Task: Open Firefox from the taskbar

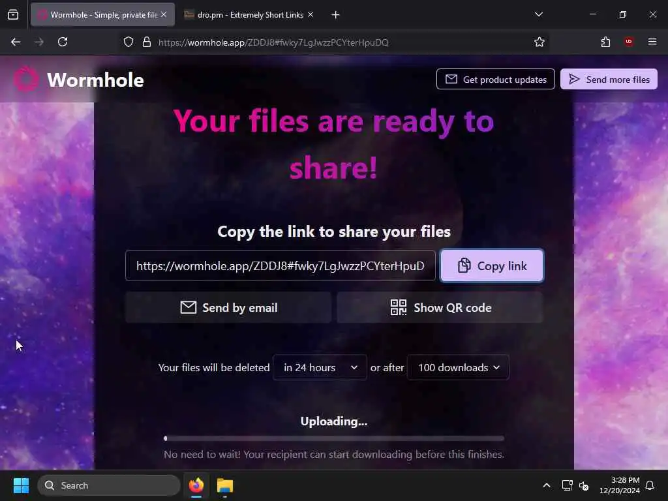Action: click(196, 485)
